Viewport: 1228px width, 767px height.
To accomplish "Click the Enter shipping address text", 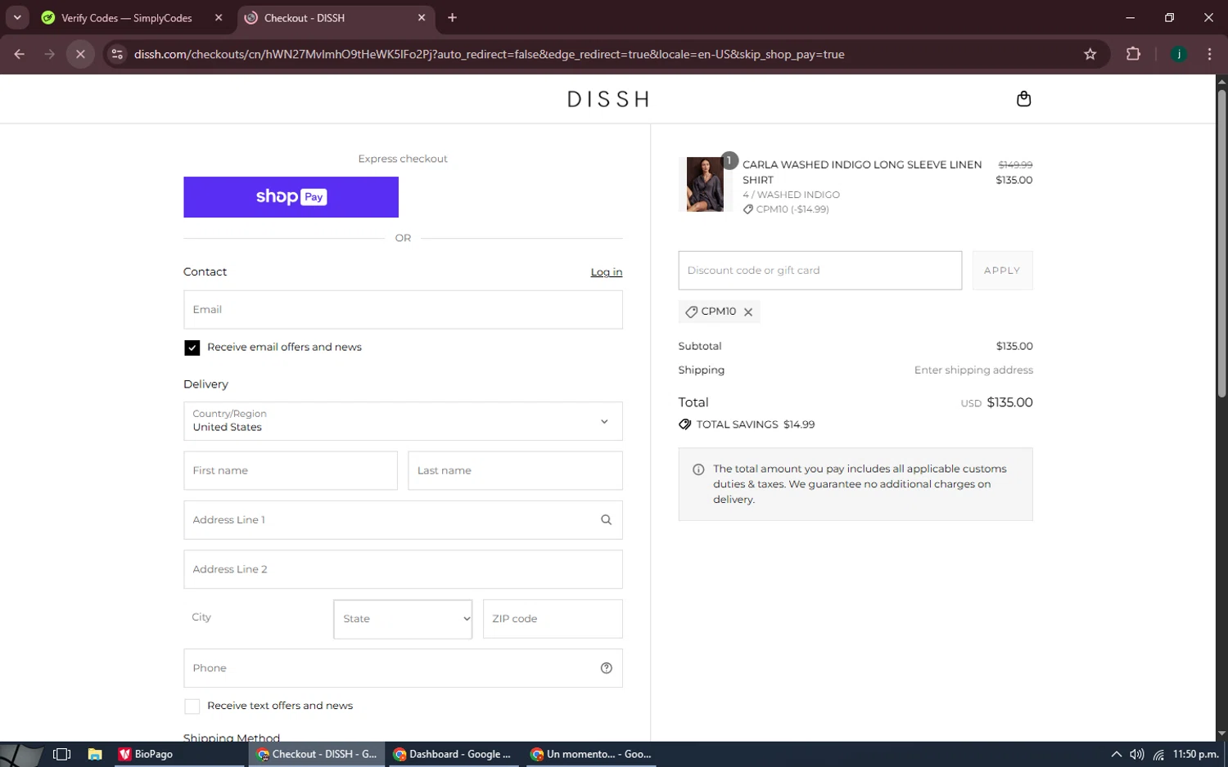I will pyautogui.click(x=973, y=370).
